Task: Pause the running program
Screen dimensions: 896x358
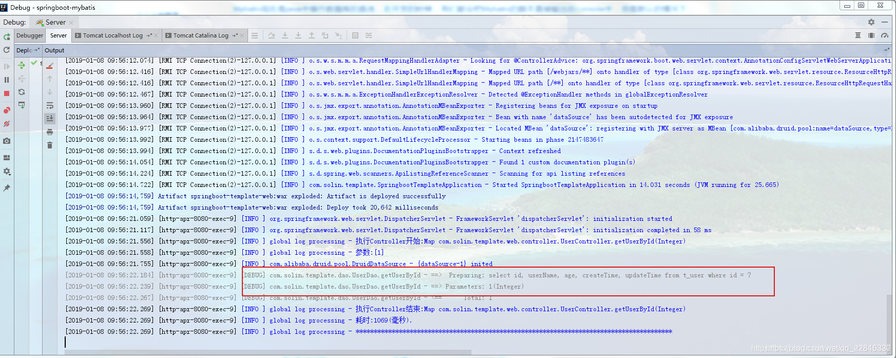Action: click(x=7, y=80)
